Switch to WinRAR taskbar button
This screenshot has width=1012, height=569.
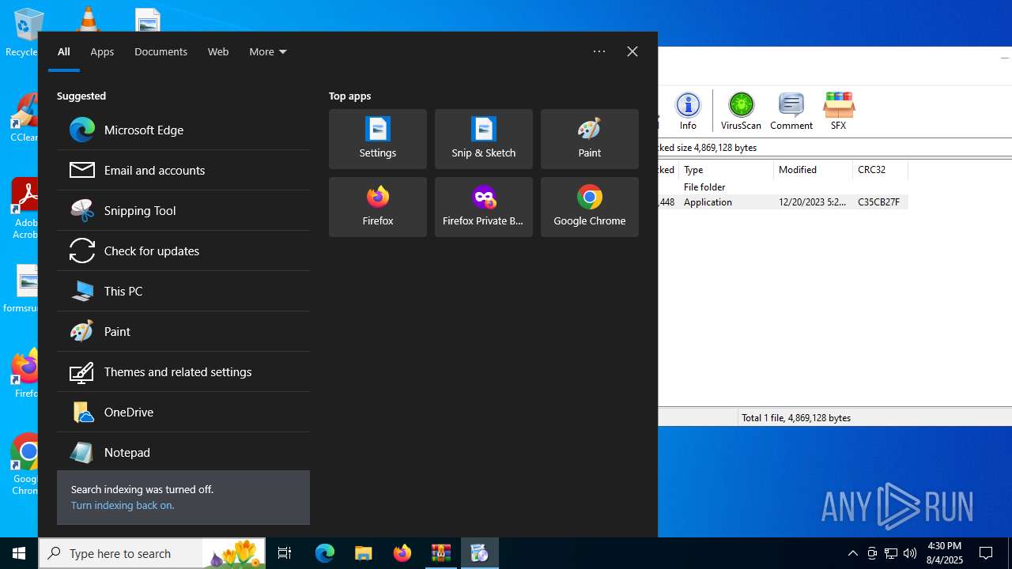click(441, 553)
